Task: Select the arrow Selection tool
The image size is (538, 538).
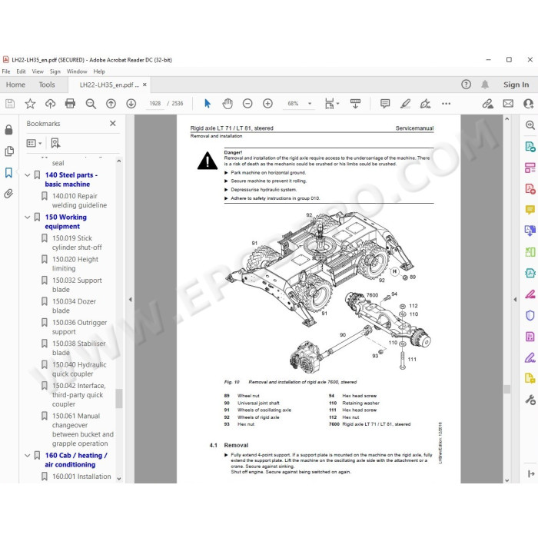Action: click(208, 104)
